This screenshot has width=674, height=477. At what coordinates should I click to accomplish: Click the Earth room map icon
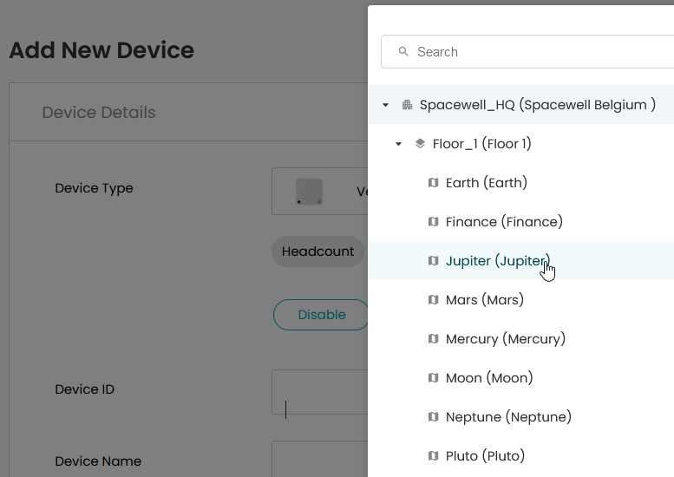pyautogui.click(x=434, y=183)
